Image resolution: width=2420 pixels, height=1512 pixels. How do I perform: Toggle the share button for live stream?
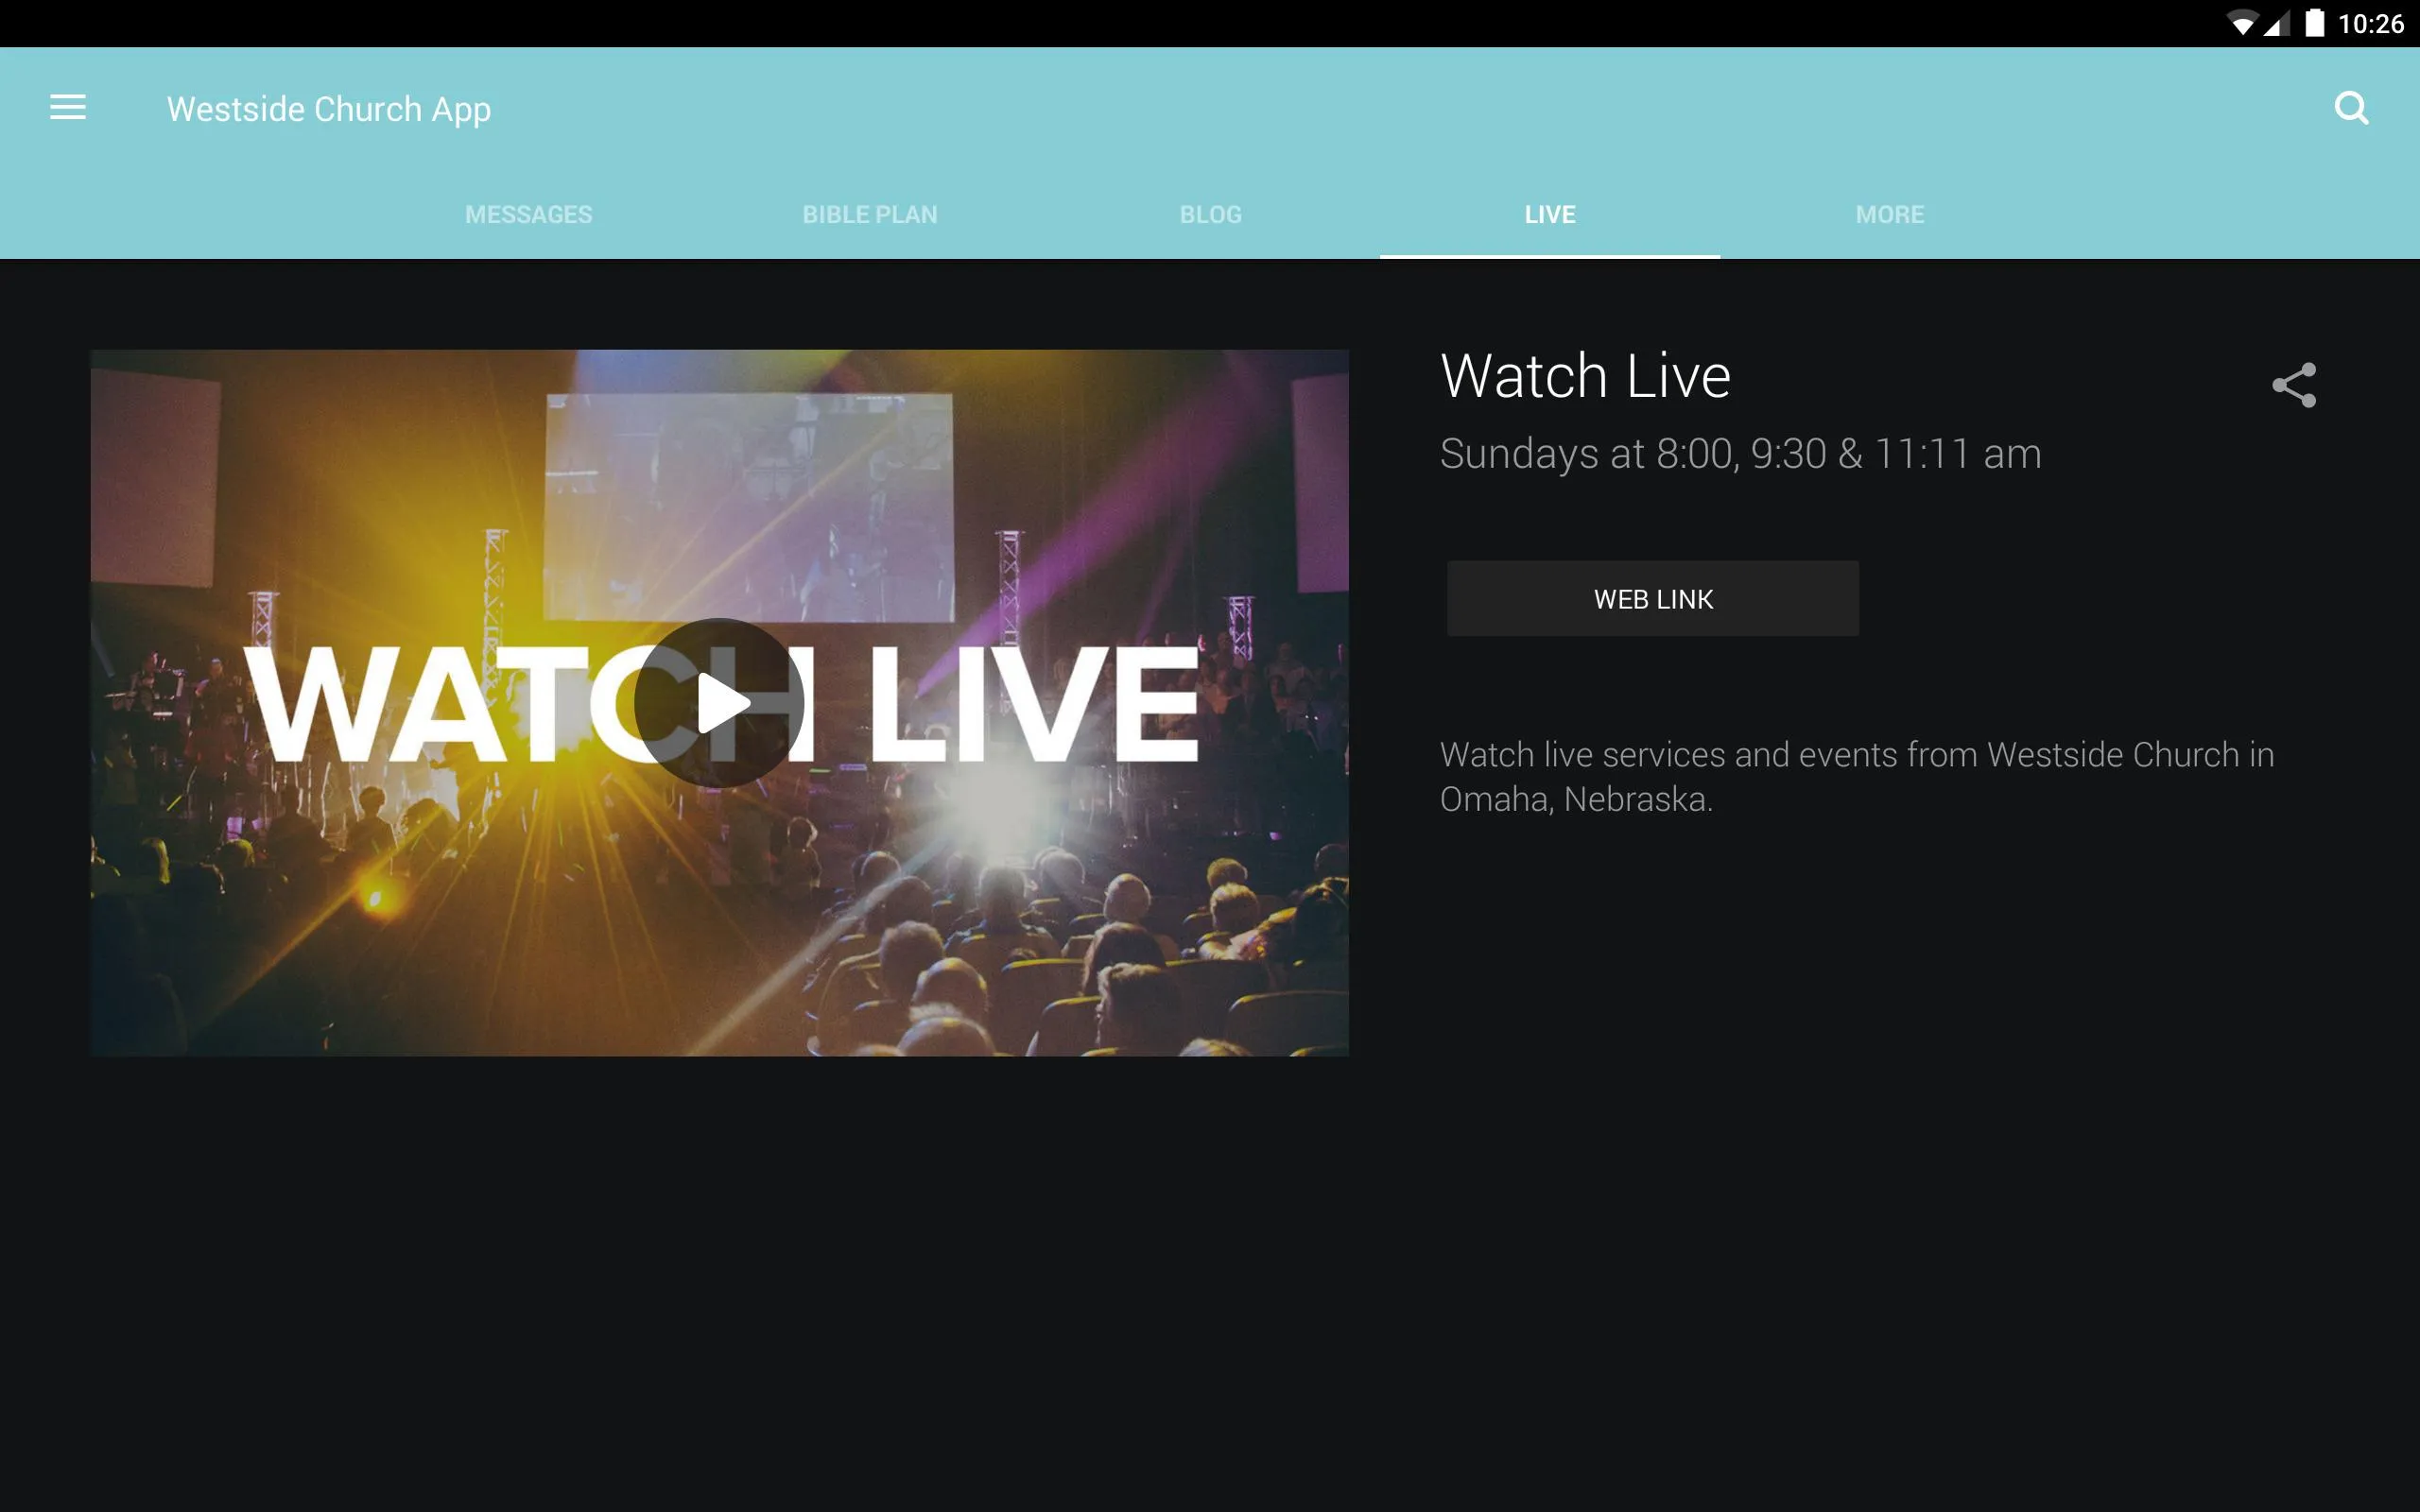2296,385
